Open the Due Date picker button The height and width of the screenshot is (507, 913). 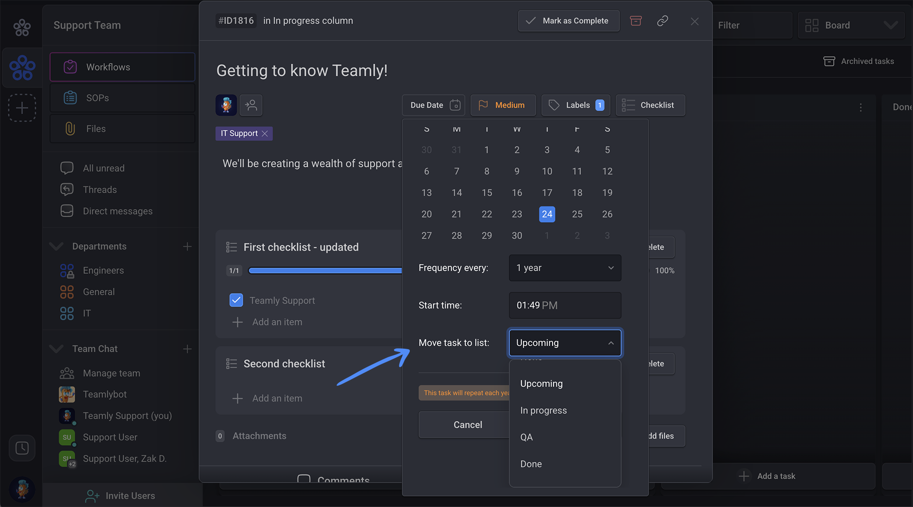[x=434, y=105]
